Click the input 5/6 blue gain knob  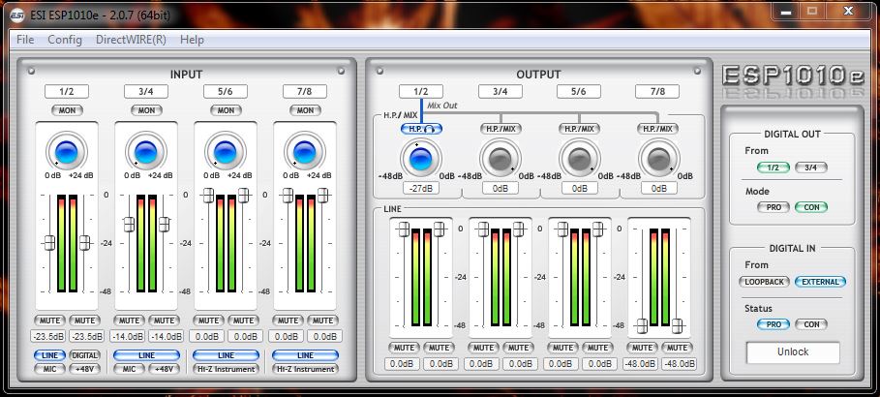225,152
